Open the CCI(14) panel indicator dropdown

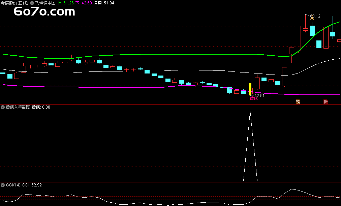(3, 185)
